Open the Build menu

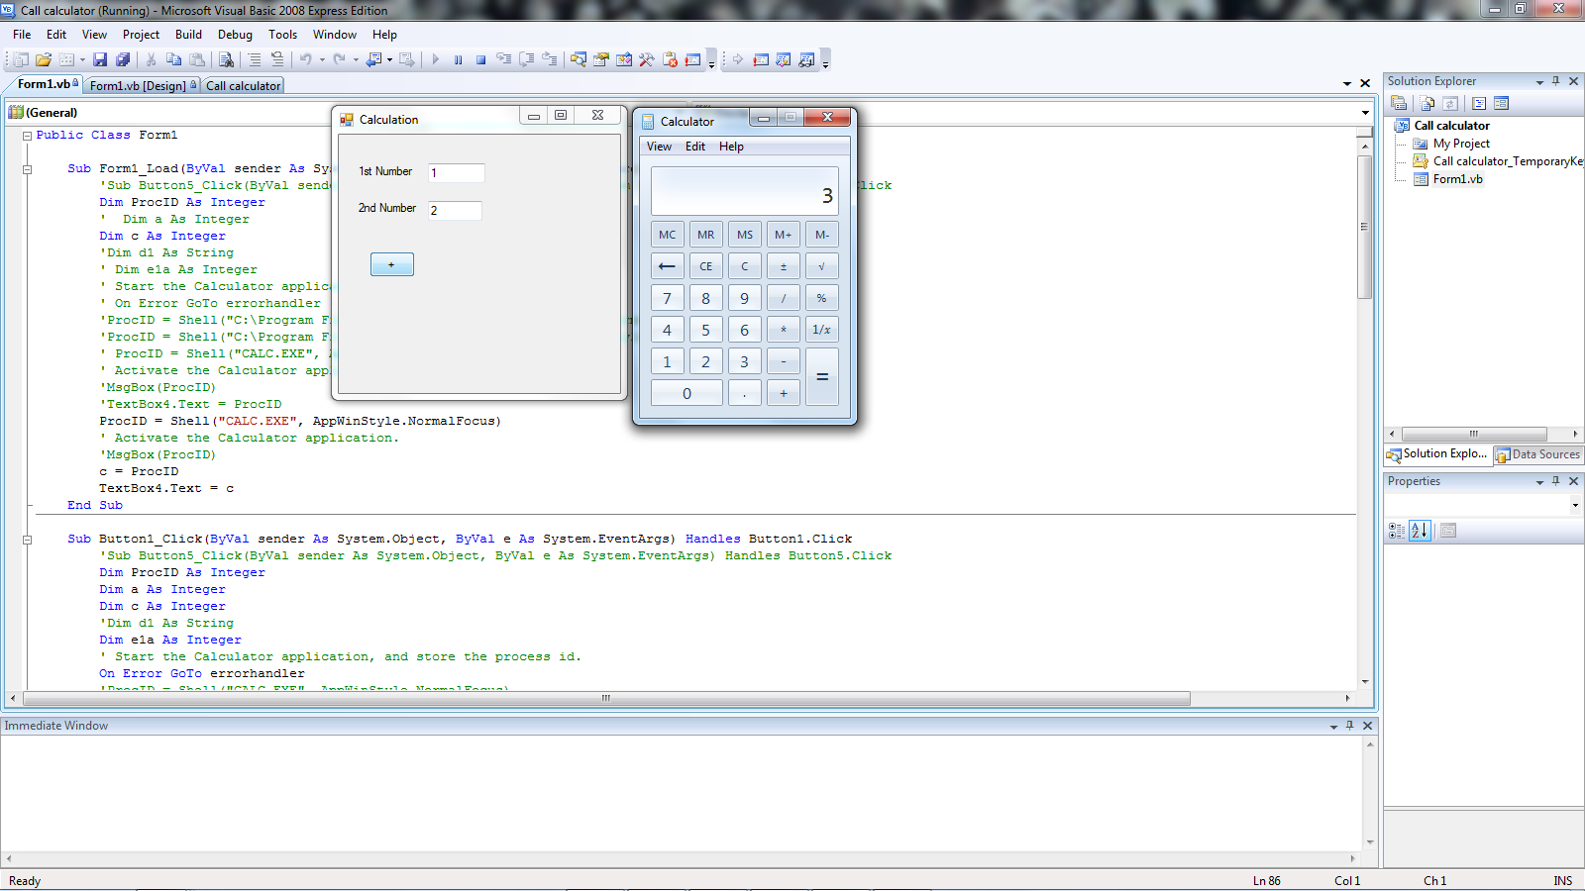(x=188, y=35)
